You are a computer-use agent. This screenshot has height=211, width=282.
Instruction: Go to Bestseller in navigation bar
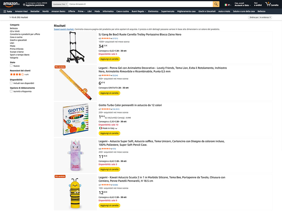[x=35, y=11]
